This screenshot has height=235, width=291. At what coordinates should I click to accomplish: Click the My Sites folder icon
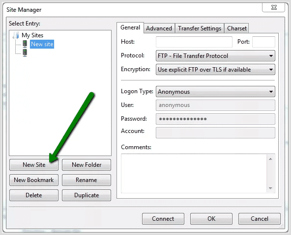[16, 35]
